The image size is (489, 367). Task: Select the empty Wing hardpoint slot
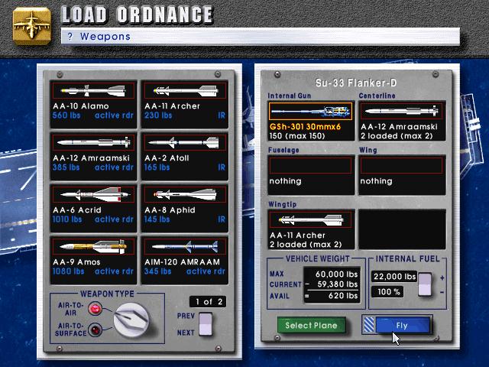click(x=402, y=175)
